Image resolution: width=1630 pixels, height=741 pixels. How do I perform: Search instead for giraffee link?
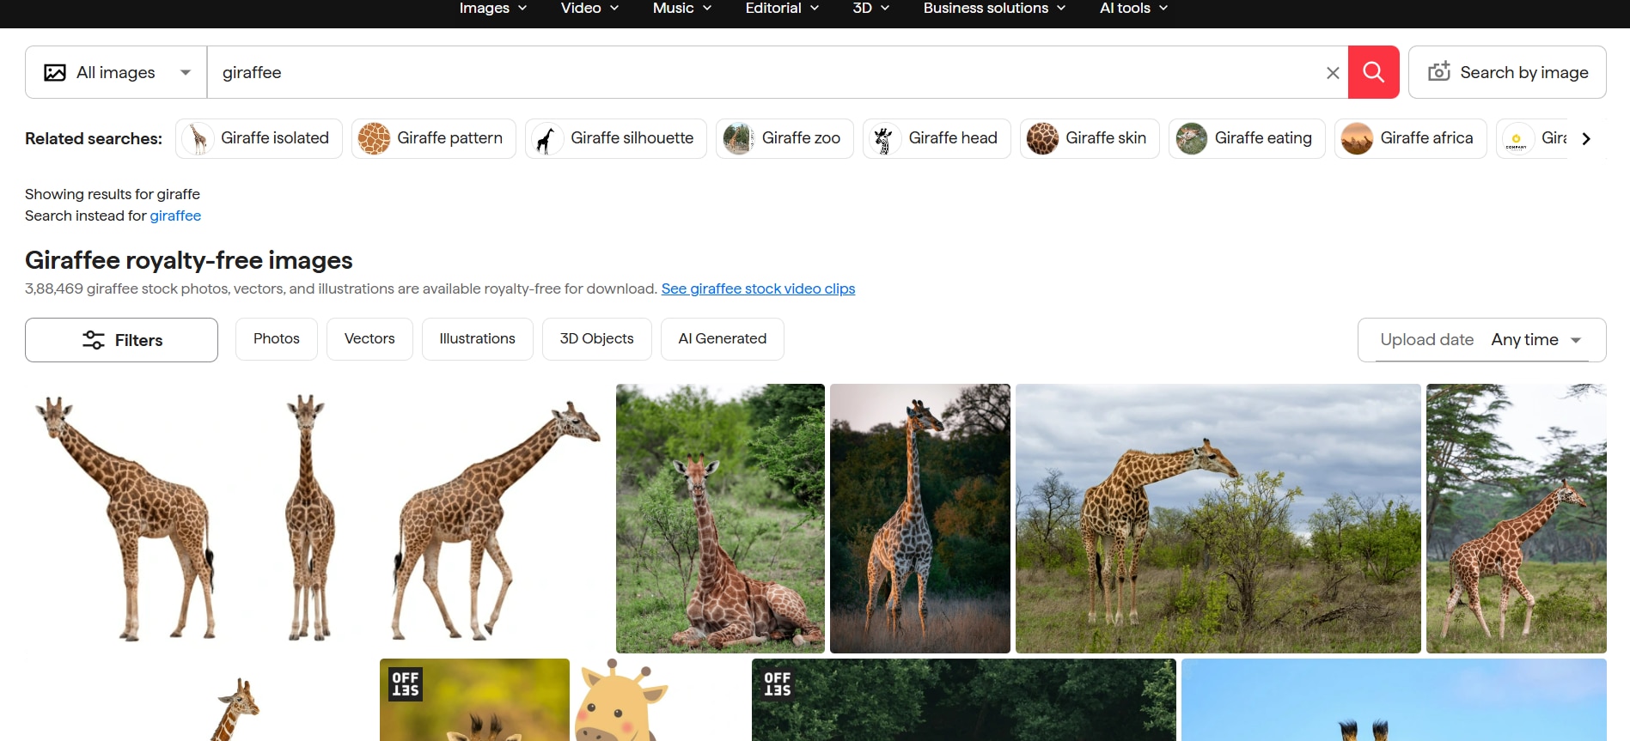[x=175, y=216]
